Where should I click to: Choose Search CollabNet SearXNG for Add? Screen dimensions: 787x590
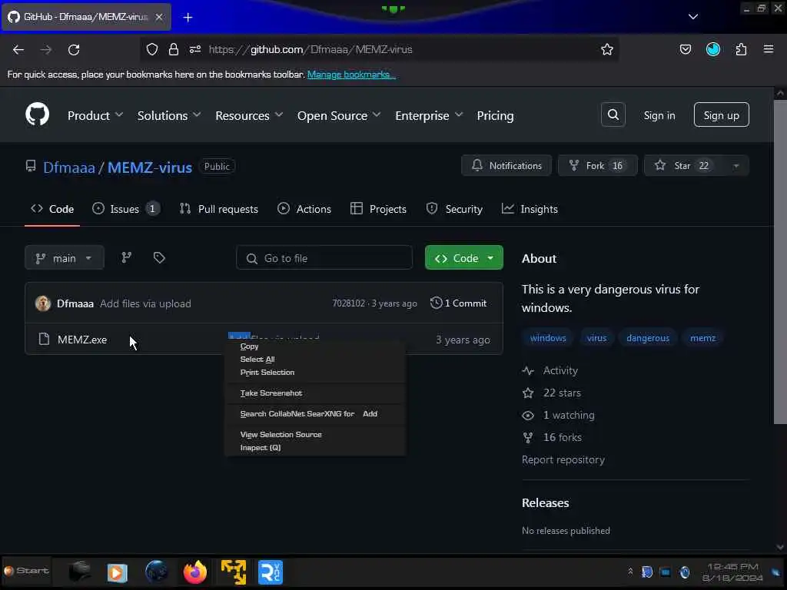pos(315,414)
